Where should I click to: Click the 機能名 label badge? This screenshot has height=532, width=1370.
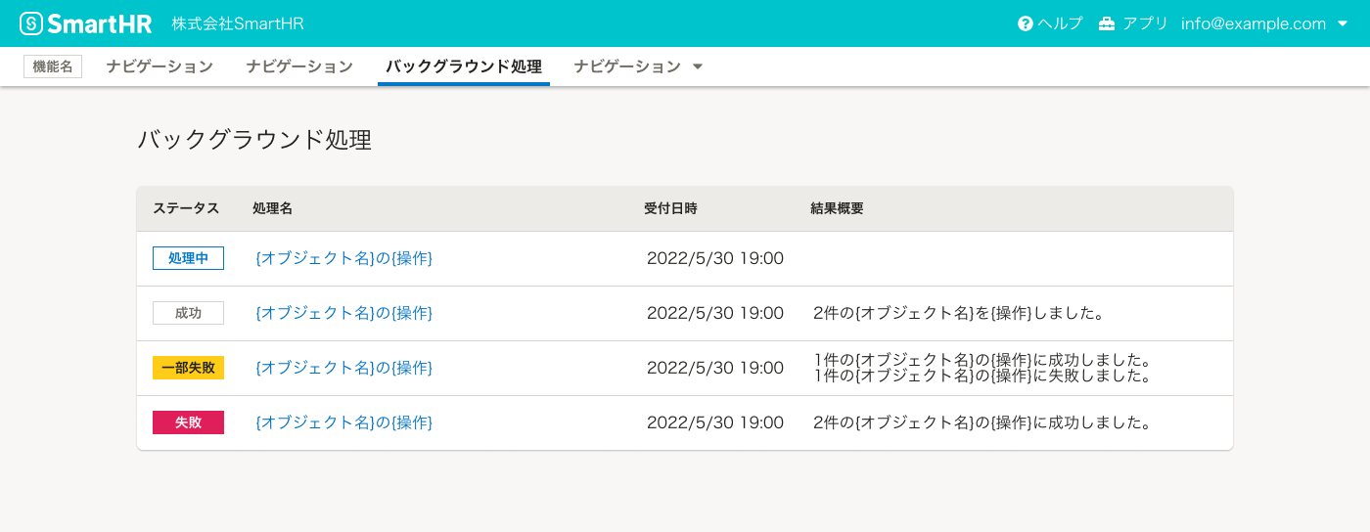click(x=53, y=66)
